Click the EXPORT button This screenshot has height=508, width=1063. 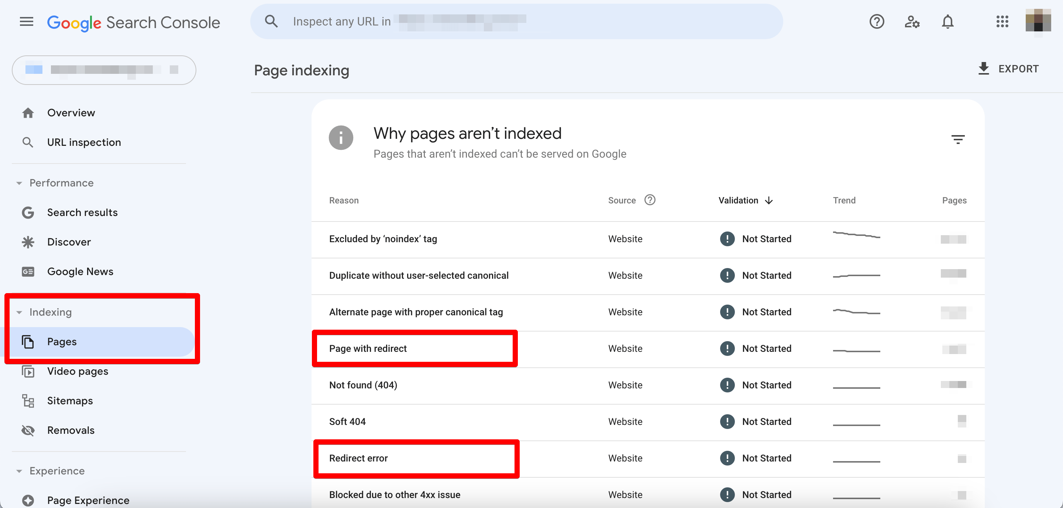[x=1008, y=69]
